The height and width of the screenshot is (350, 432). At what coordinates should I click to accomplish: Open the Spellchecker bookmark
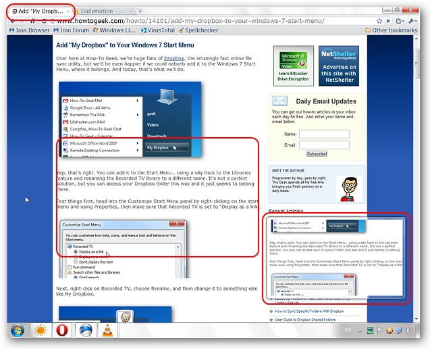pos(198,30)
